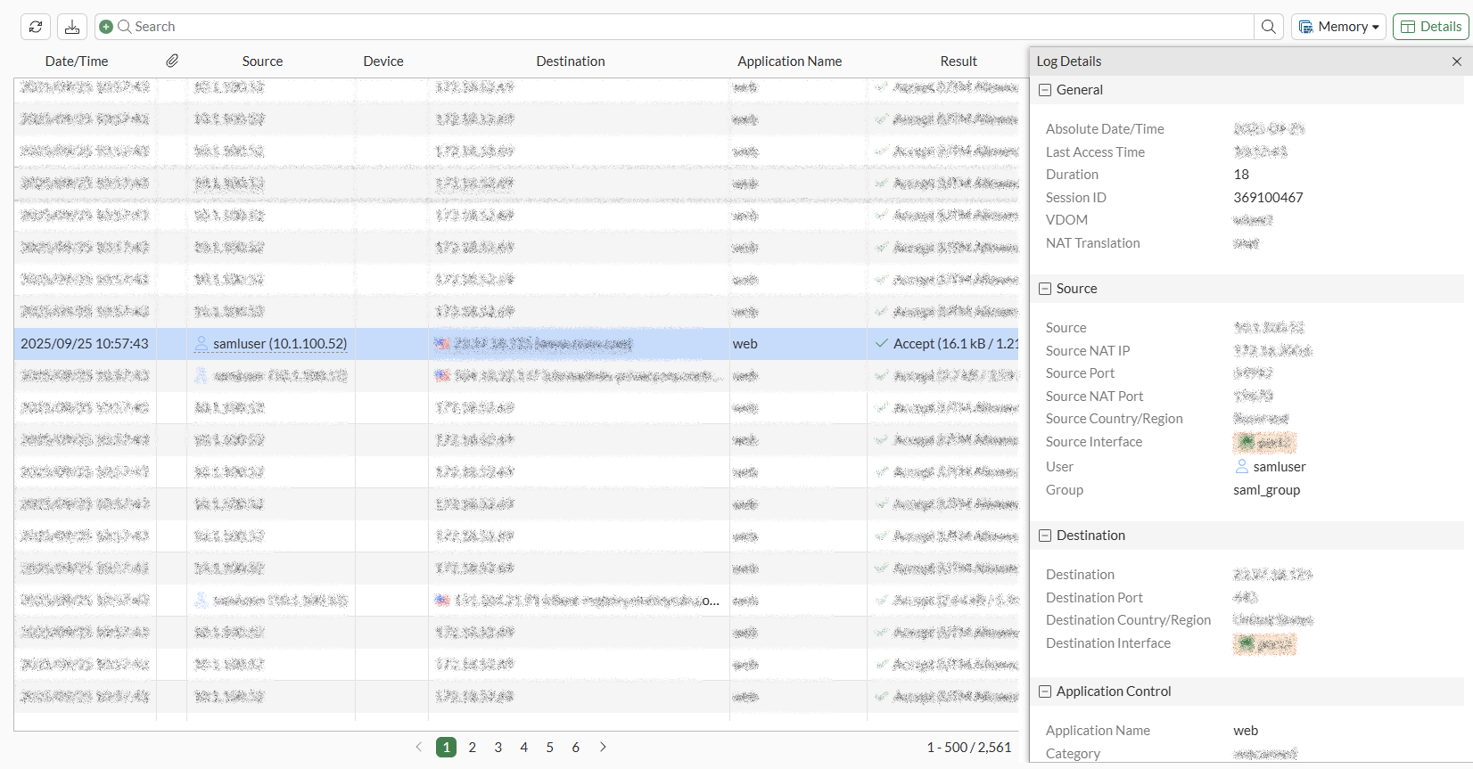Screen dimensions: 1473x769
Task: Go to the previous page of logs
Action: pos(419,747)
